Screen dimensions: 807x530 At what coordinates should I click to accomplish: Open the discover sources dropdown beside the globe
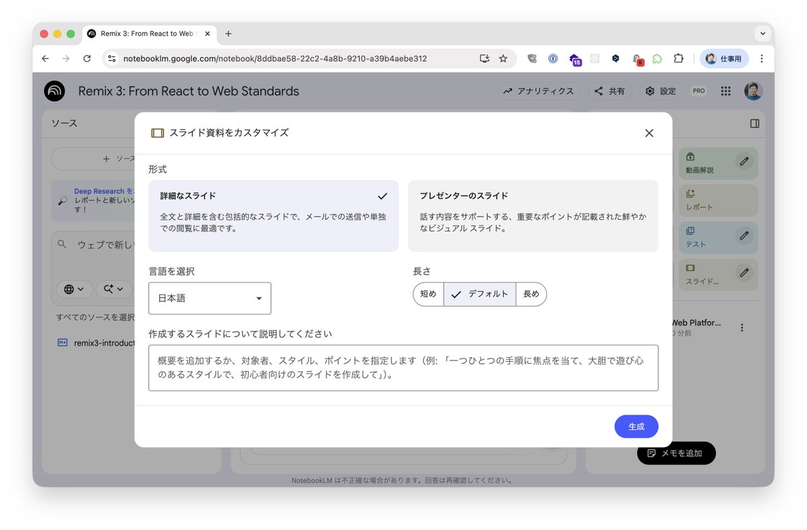[114, 289]
